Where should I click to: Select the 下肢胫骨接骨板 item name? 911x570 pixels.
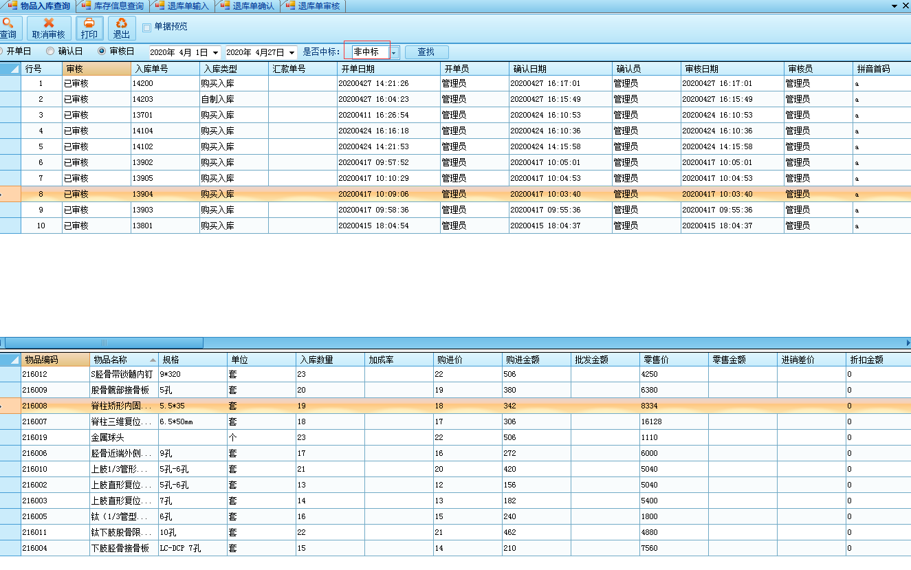pos(124,548)
